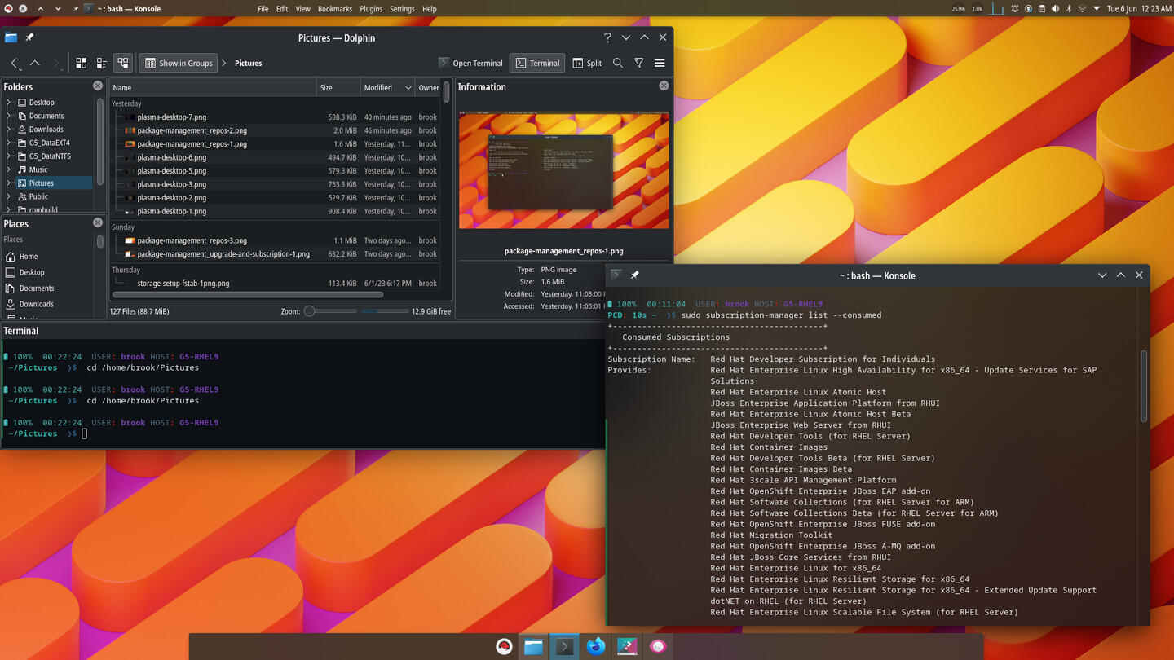Click Open Terminal in Dolphin toolbar
This screenshot has height=660, width=1174.
tap(470, 63)
